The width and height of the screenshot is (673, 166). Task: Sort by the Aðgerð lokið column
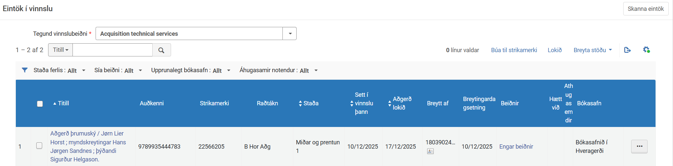coord(390,103)
